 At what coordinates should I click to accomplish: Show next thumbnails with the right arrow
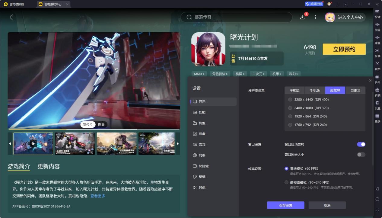pyautogui.click(x=178, y=144)
